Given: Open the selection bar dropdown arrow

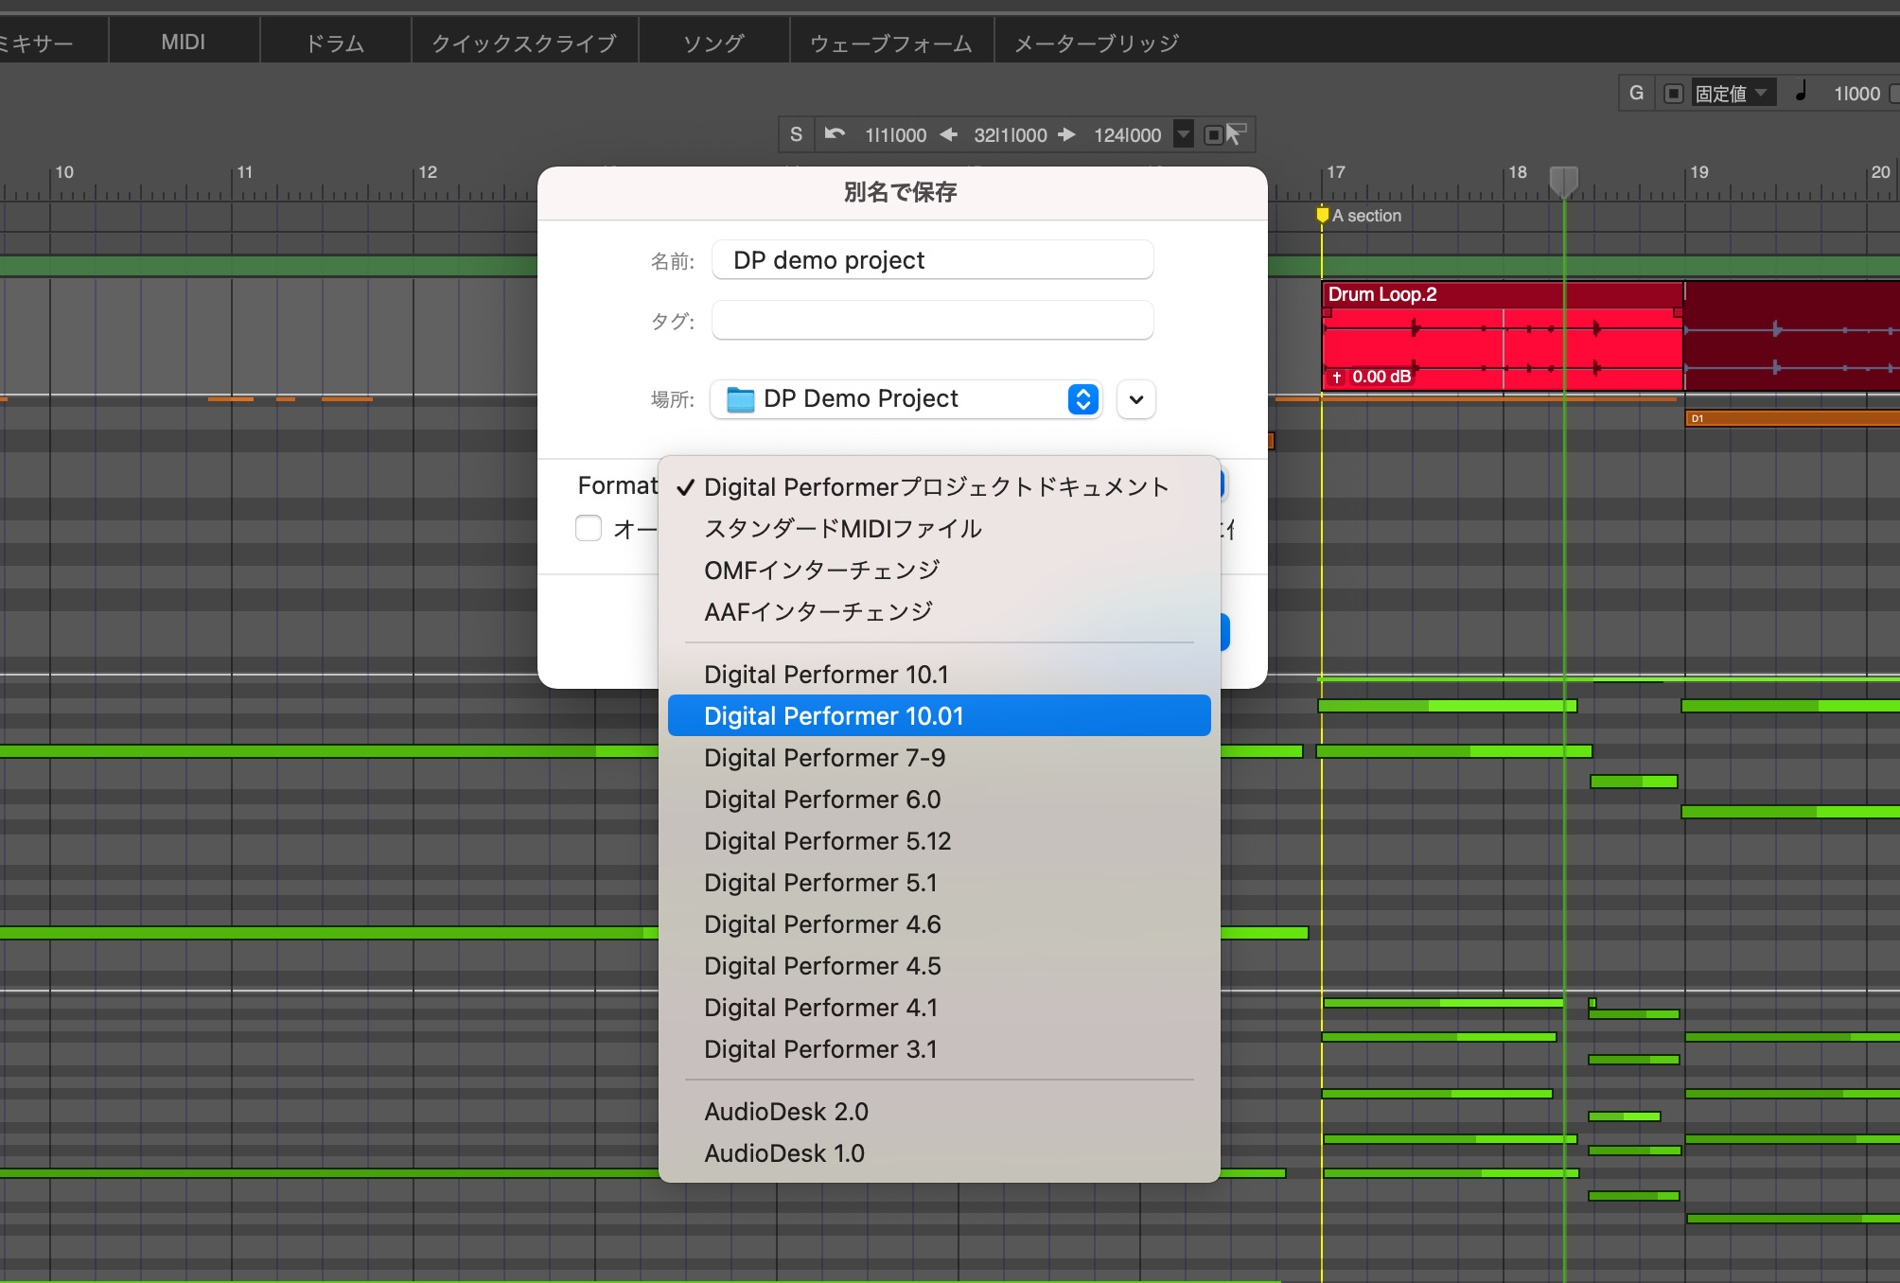Looking at the screenshot, I should 1184,134.
